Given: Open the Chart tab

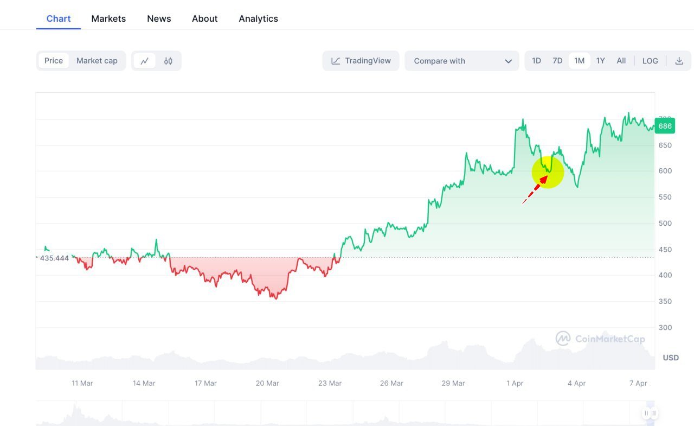Looking at the screenshot, I should click(59, 18).
